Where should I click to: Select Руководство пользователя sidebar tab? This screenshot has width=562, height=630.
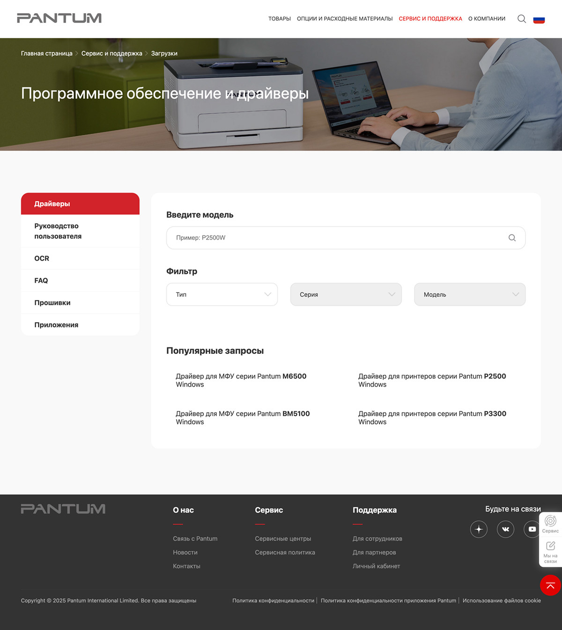pos(80,231)
